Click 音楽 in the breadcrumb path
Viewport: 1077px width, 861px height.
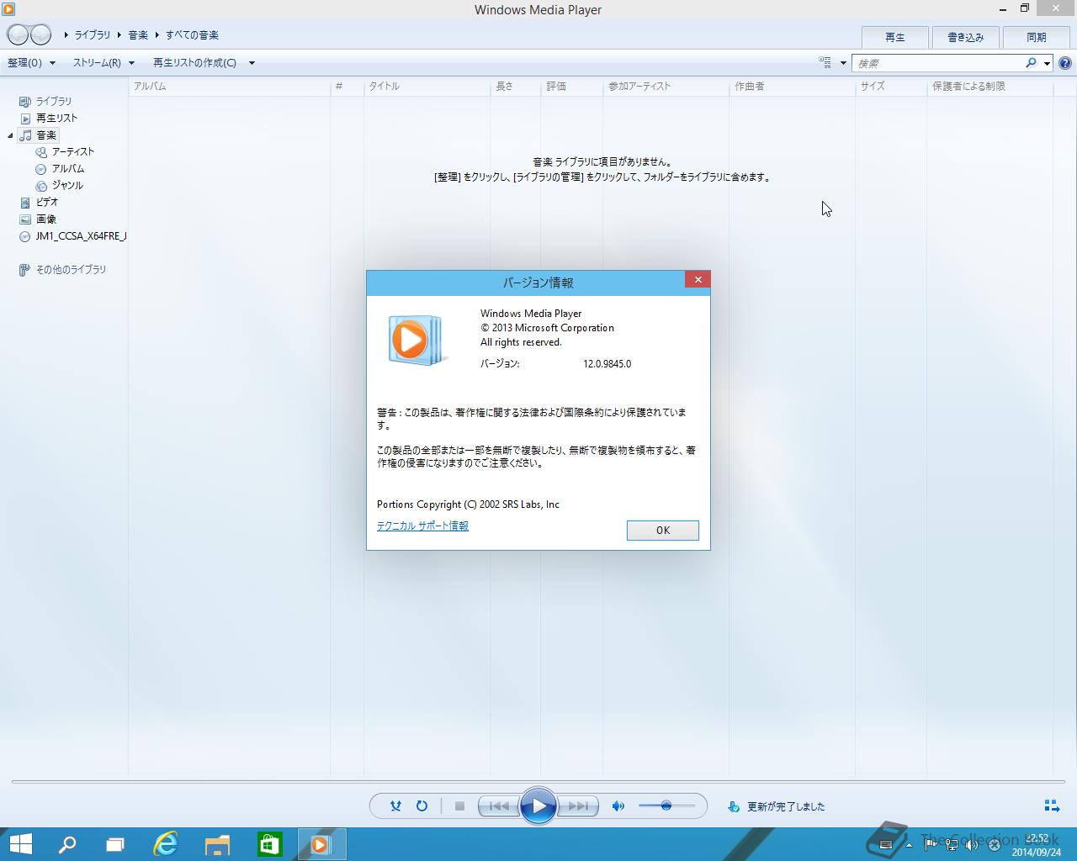tap(138, 34)
